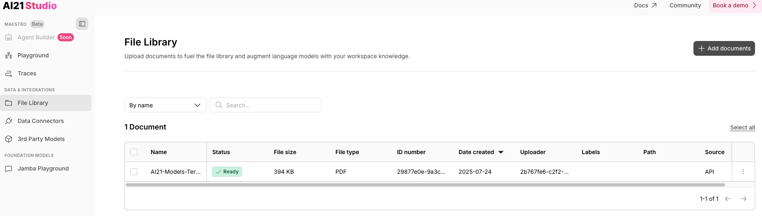The height and width of the screenshot is (216, 762).
Task: Check the AI21-Models-Ter... row checkbox
Action: pyautogui.click(x=134, y=172)
